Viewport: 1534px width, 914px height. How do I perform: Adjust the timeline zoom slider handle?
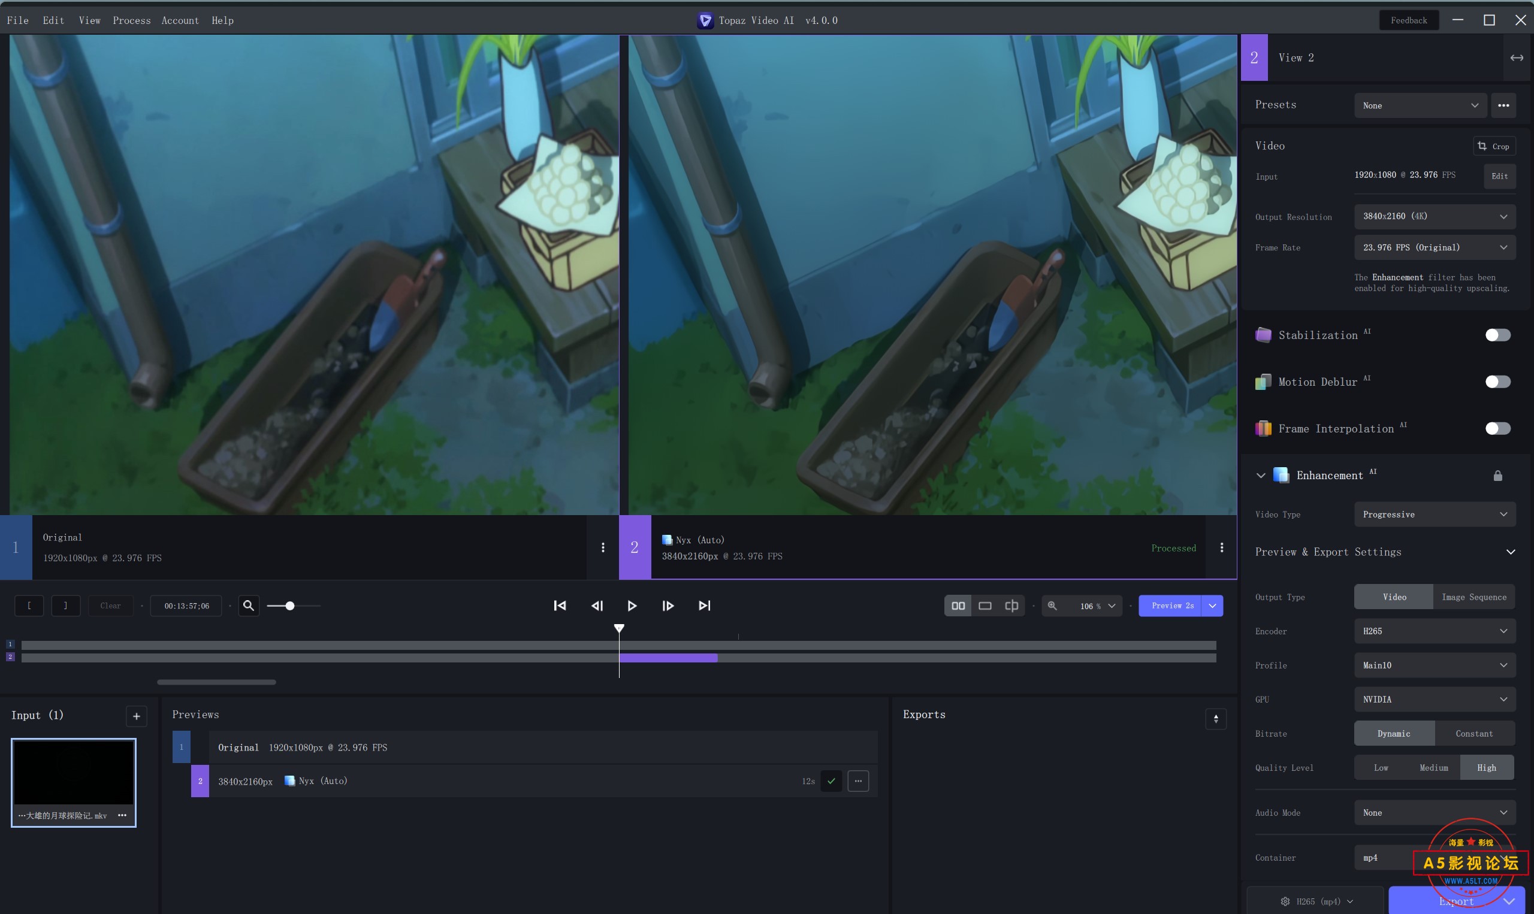tap(289, 606)
